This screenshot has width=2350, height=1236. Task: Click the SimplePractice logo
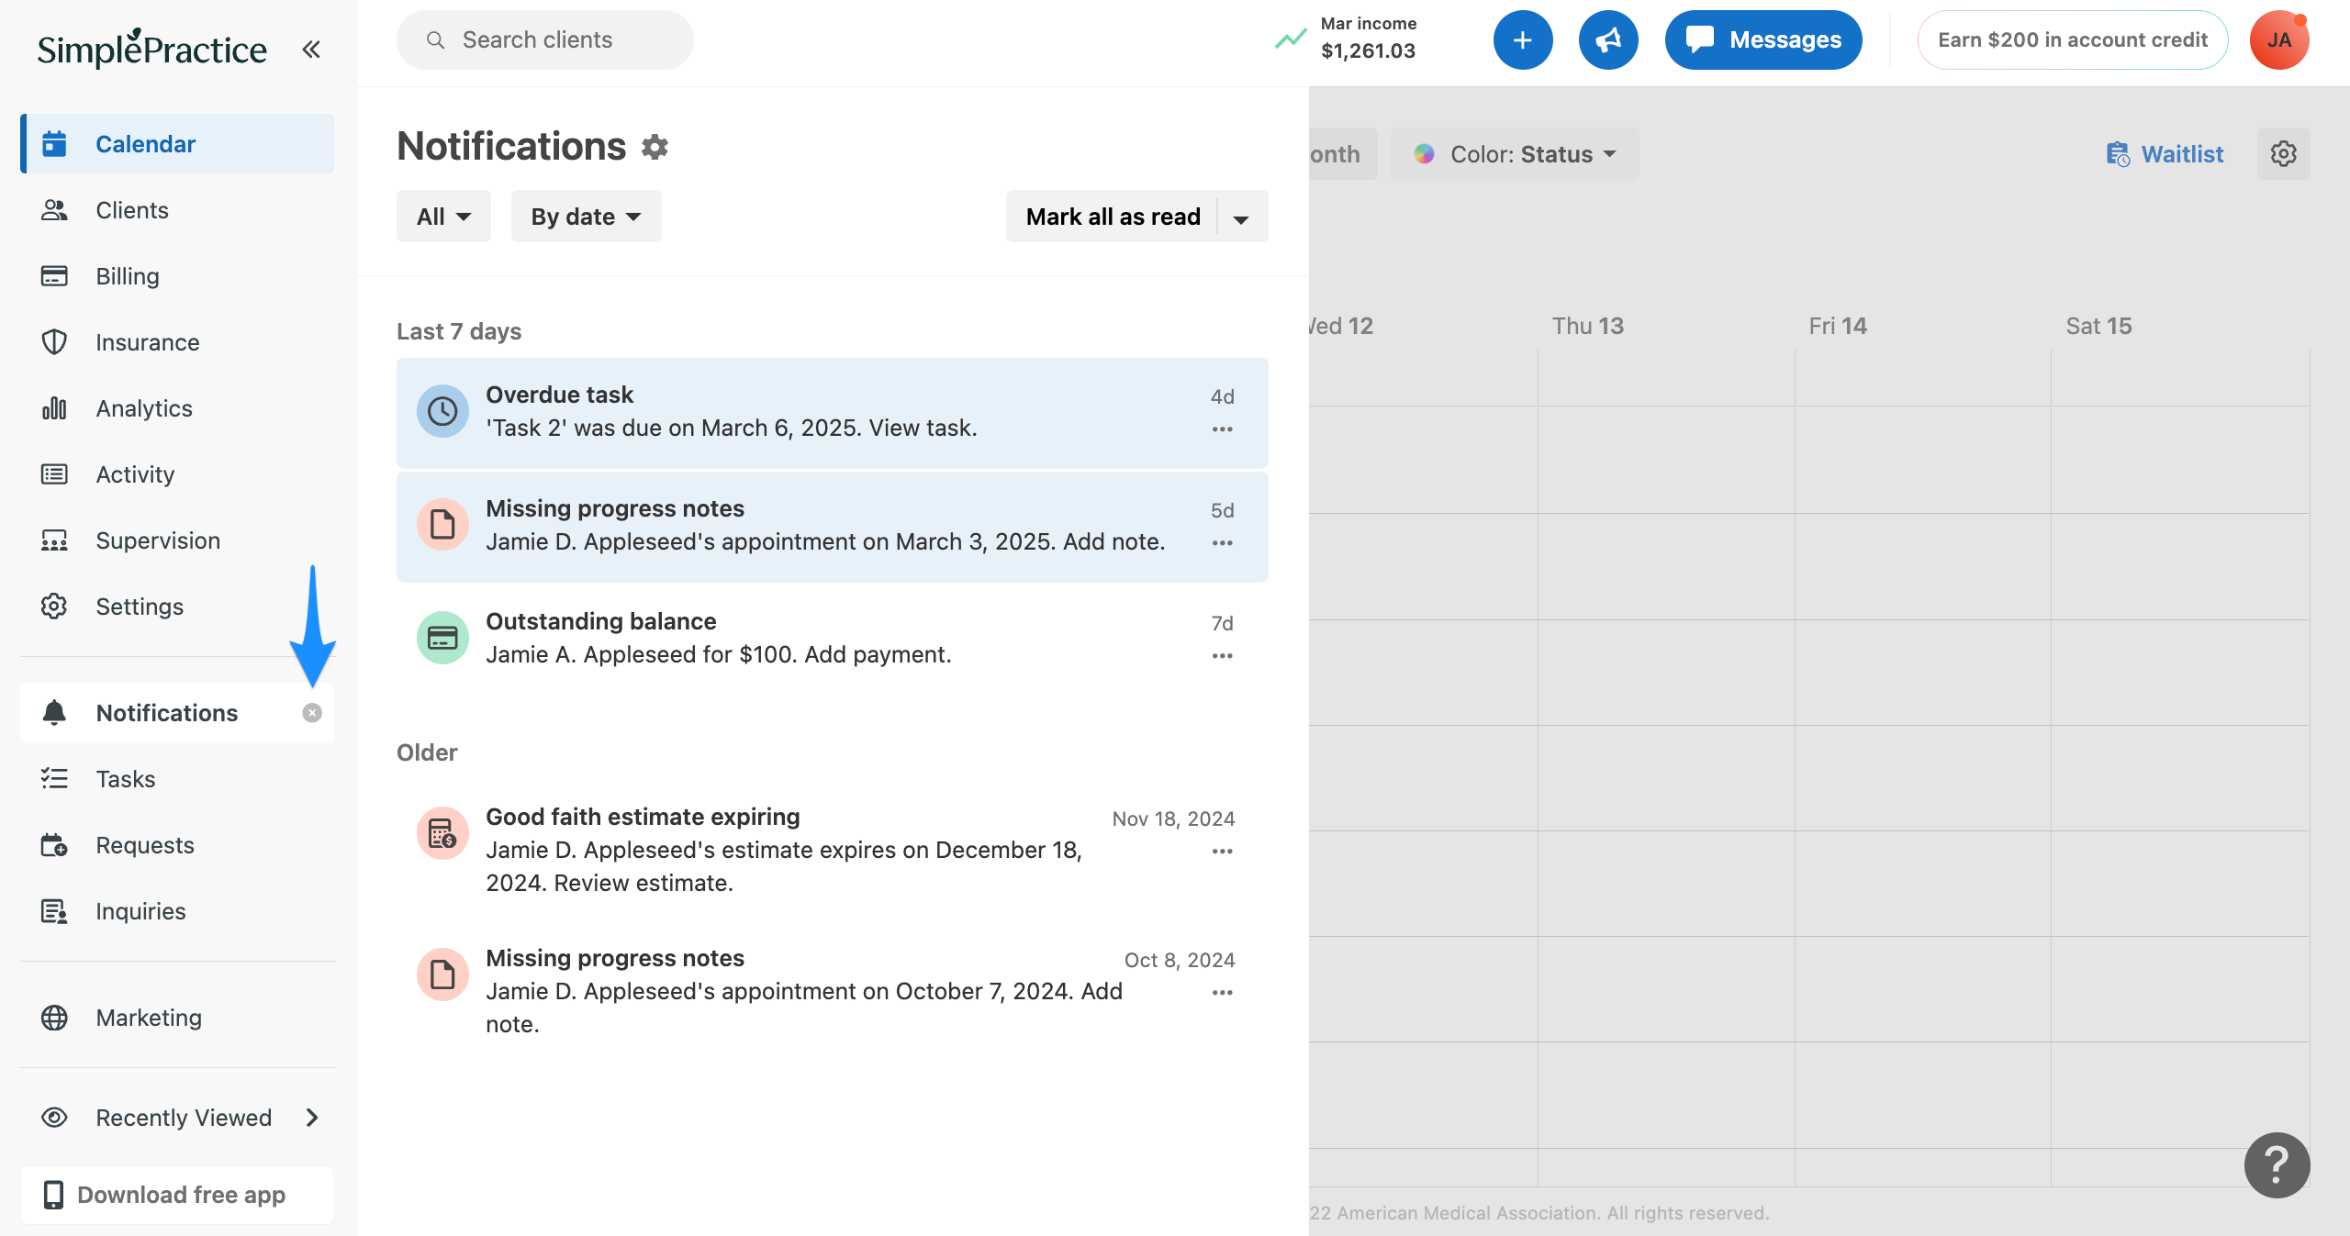click(152, 49)
